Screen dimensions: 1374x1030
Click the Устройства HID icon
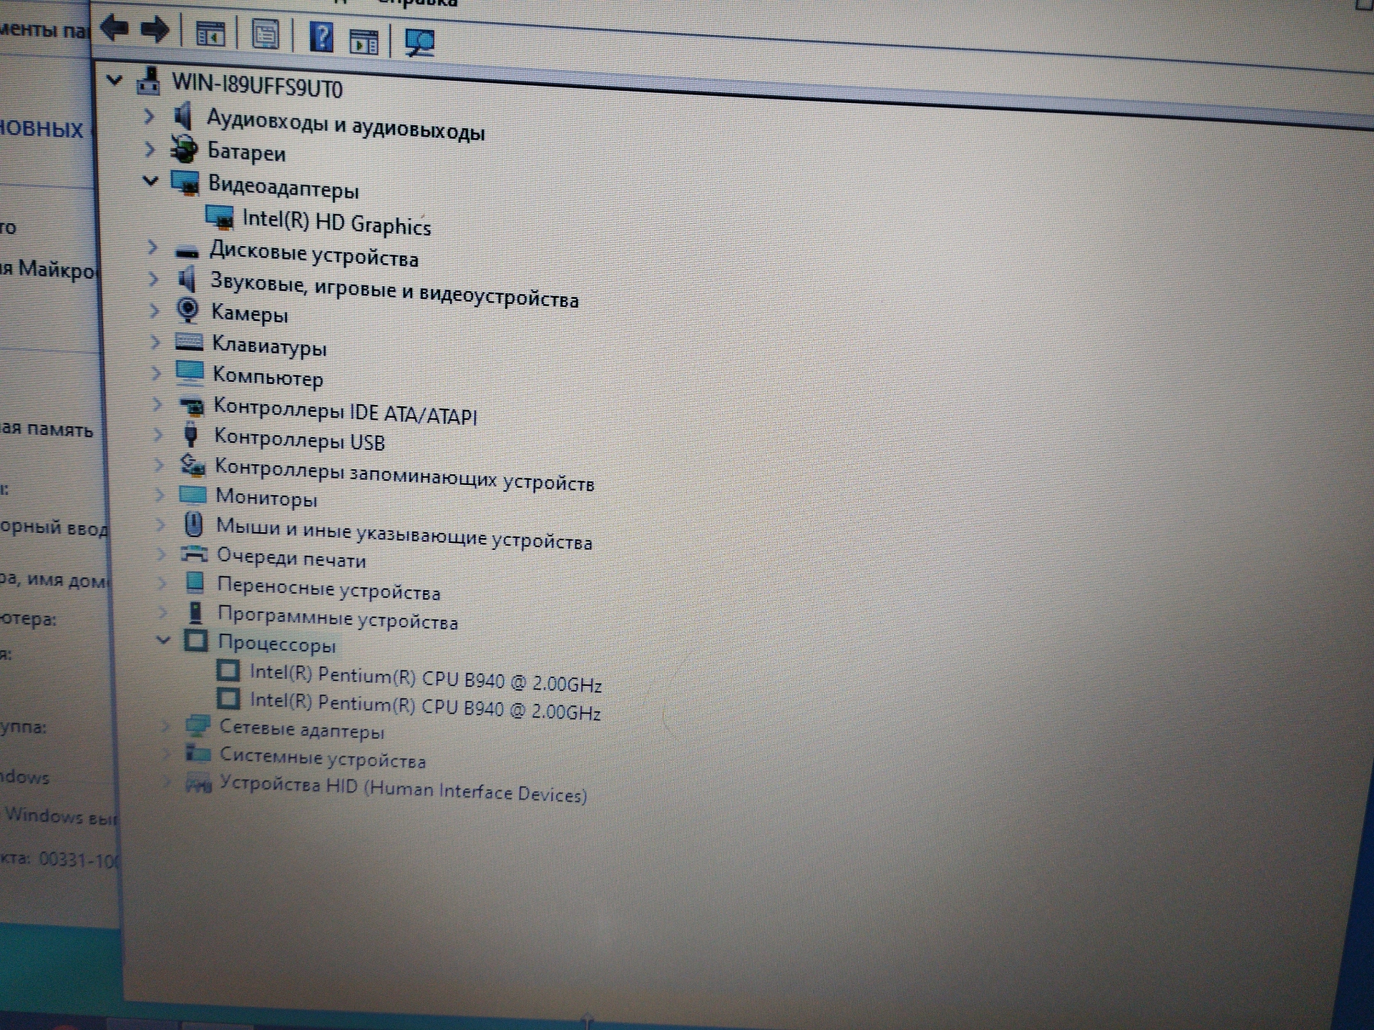coord(199,783)
